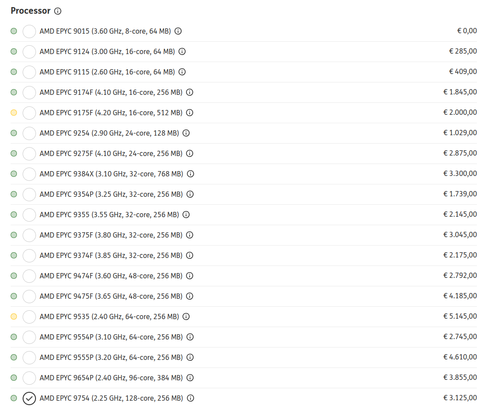500x414 pixels.
Task: Show info for AMD EPYC 9475F
Action: (190, 296)
